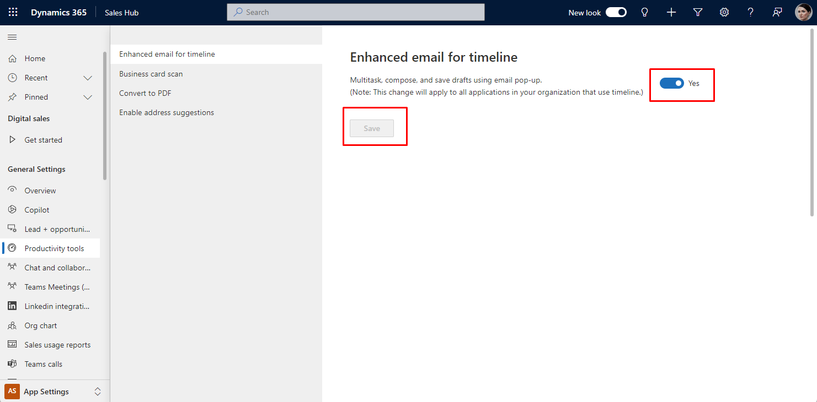817x402 pixels.
Task: Click the user profile avatar
Action: click(803, 12)
